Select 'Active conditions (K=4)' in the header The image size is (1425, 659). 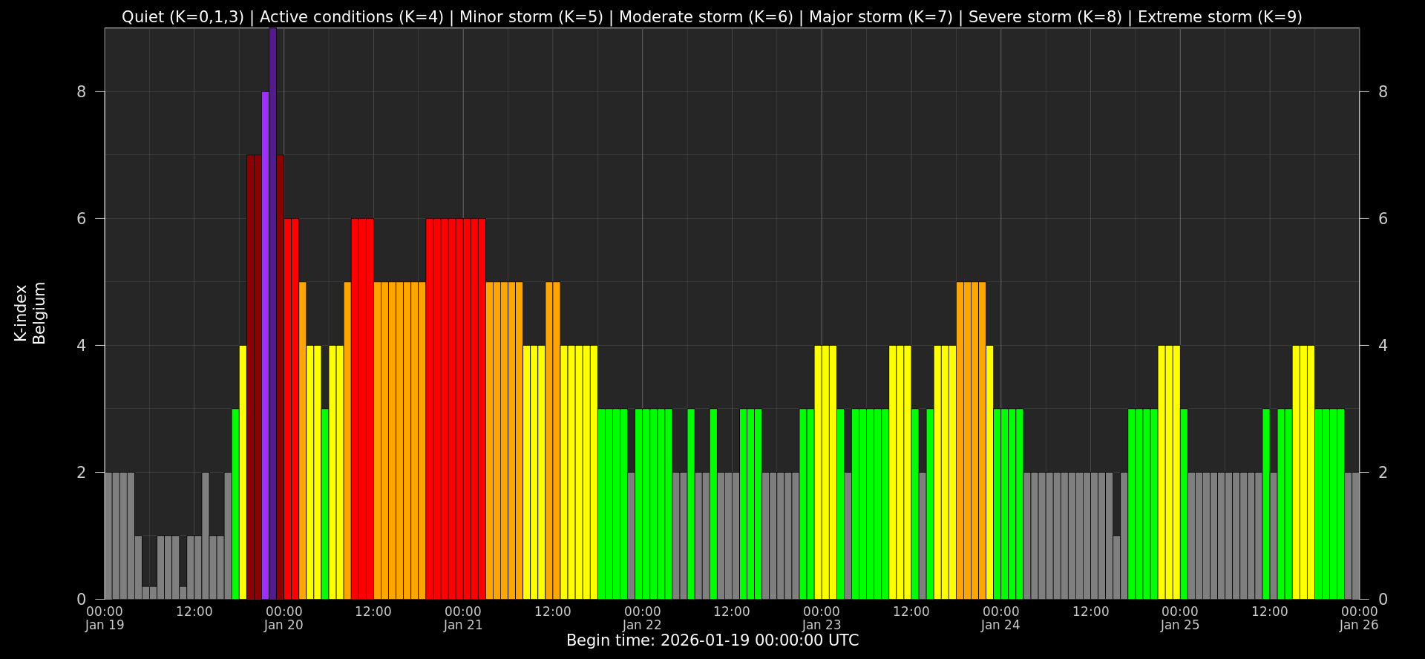[x=352, y=17]
